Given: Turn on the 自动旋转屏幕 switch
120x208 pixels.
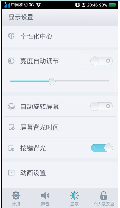Looking at the screenshot, I should 102,106.
